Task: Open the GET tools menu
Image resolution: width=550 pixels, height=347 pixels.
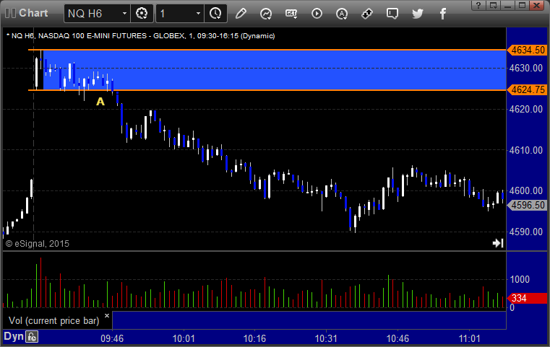Action: [291, 14]
